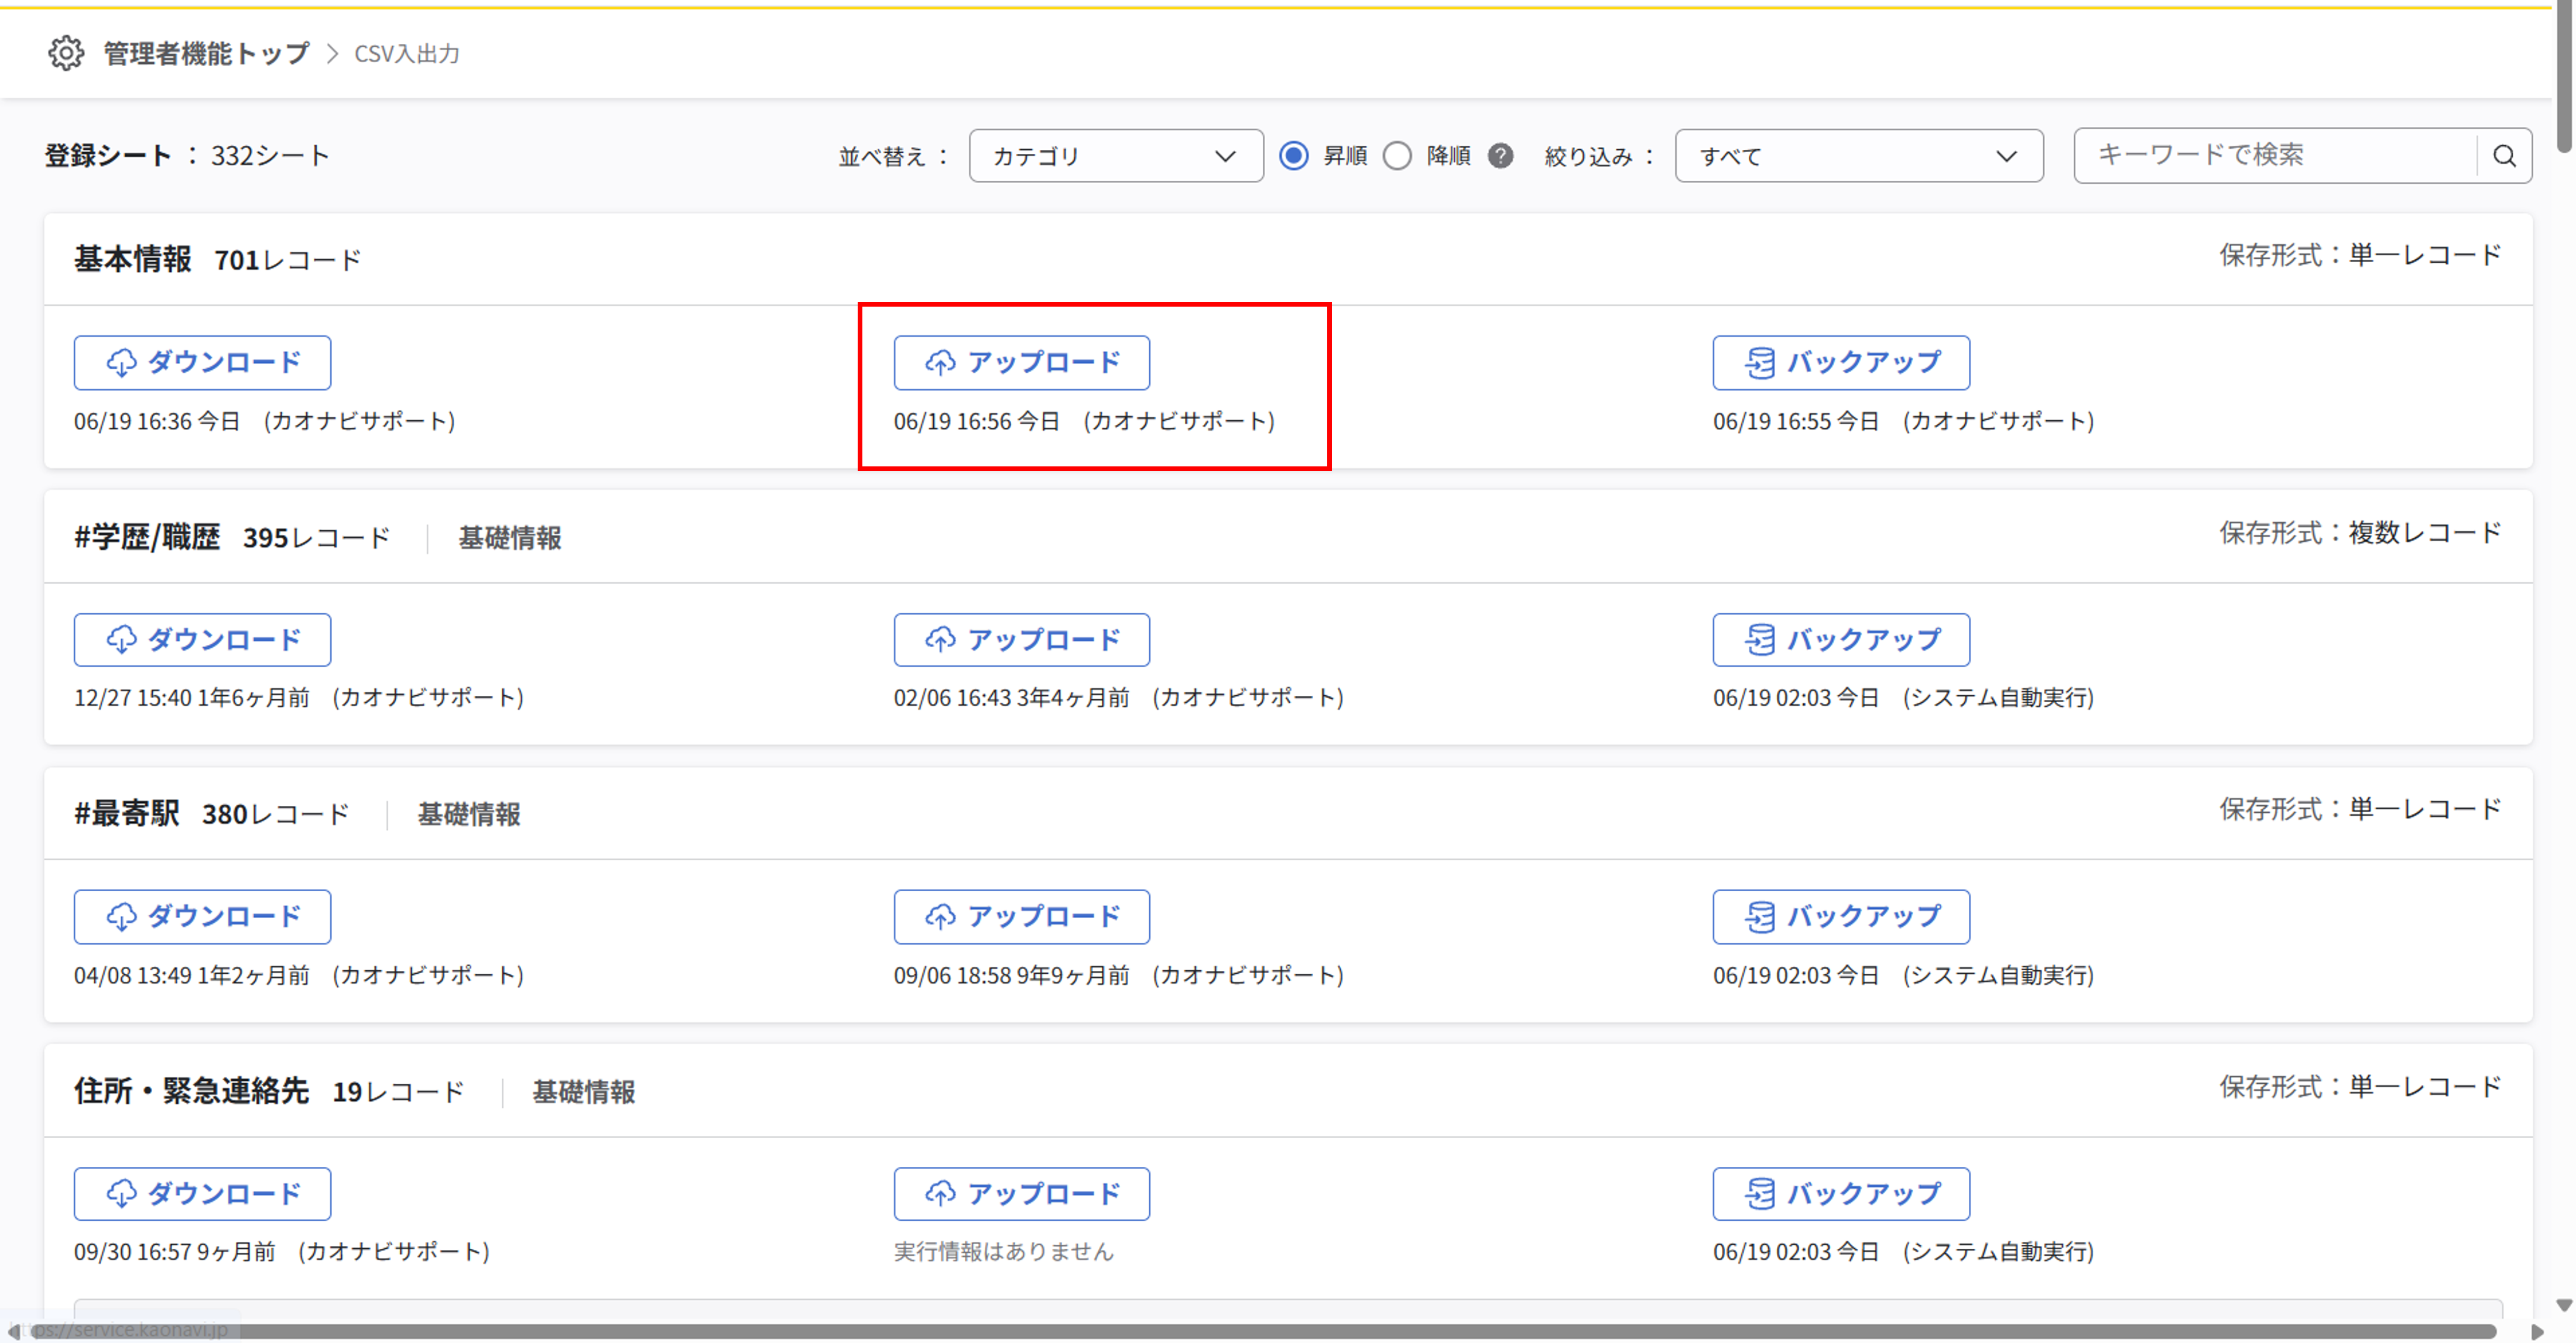This screenshot has width=2576, height=1343.
Task: Upload to the #学歴/職歴 sheet
Action: (x=1021, y=640)
